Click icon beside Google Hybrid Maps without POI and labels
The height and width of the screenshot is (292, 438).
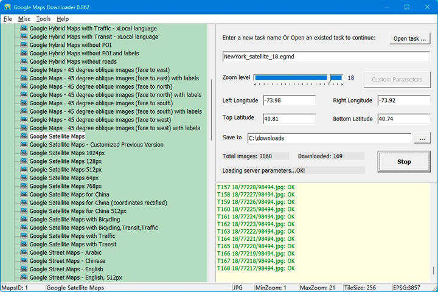coord(24,53)
